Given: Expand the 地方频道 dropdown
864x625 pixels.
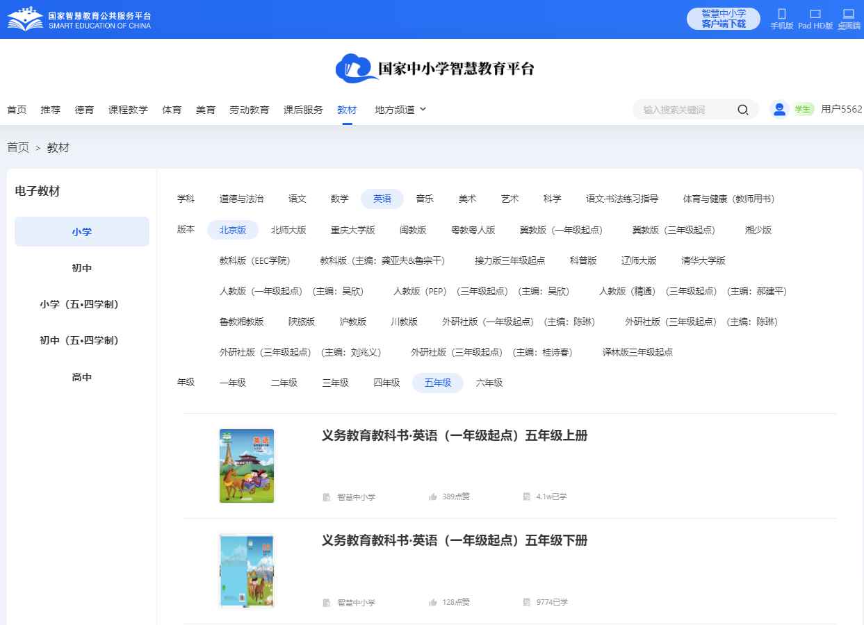Looking at the screenshot, I should [400, 110].
